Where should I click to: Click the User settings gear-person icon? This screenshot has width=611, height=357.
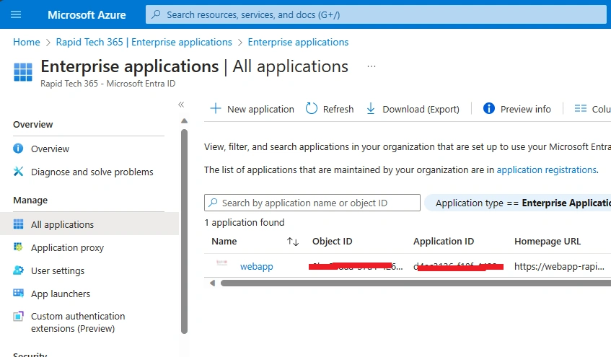pos(18,270)
